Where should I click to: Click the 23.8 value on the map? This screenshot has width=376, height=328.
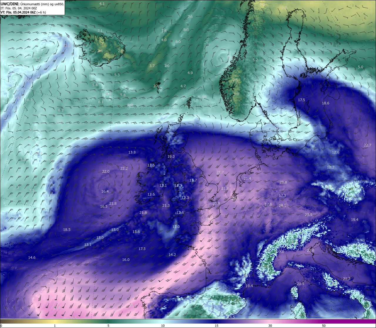(283, 182)
